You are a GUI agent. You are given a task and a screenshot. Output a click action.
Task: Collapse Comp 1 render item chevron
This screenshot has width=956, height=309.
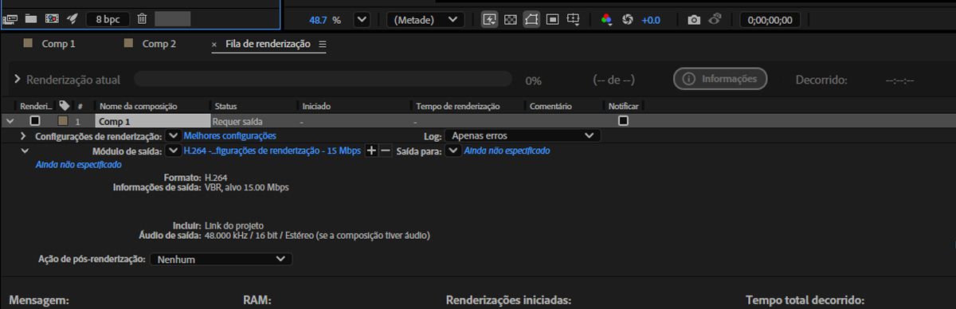click(x=10, y=121)
